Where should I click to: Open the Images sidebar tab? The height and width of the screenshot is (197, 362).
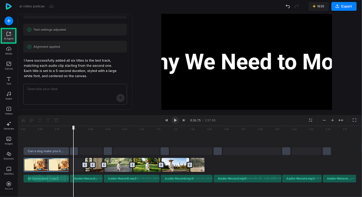point(9,141)
